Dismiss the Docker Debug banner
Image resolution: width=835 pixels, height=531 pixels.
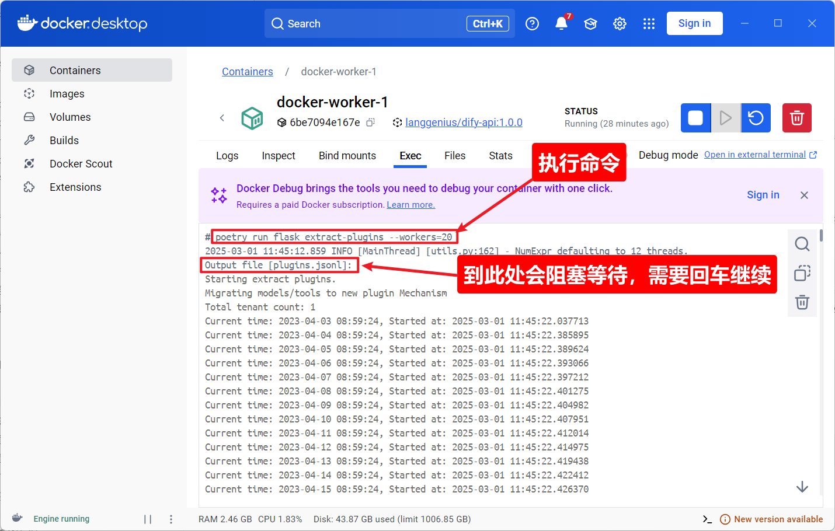804,195
